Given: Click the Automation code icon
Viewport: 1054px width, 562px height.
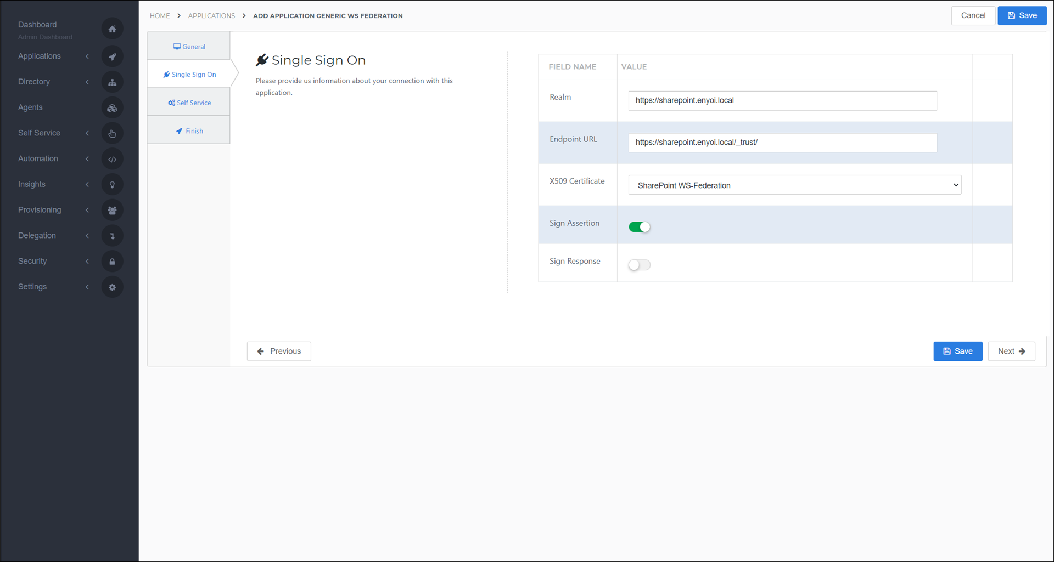Looking at the screenshot, I should [112, 159].
